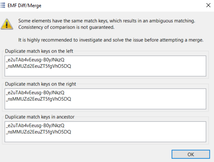Close the EMF Diff/Merge dialog

[x=208, y=5]
